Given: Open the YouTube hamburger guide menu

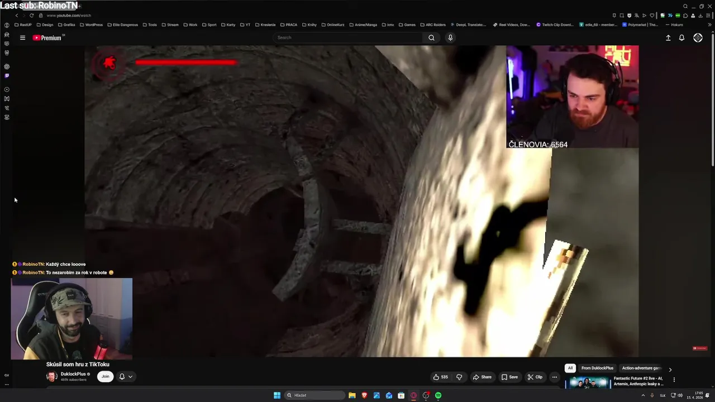Looking at the screenshot, I should coord(22,37).
